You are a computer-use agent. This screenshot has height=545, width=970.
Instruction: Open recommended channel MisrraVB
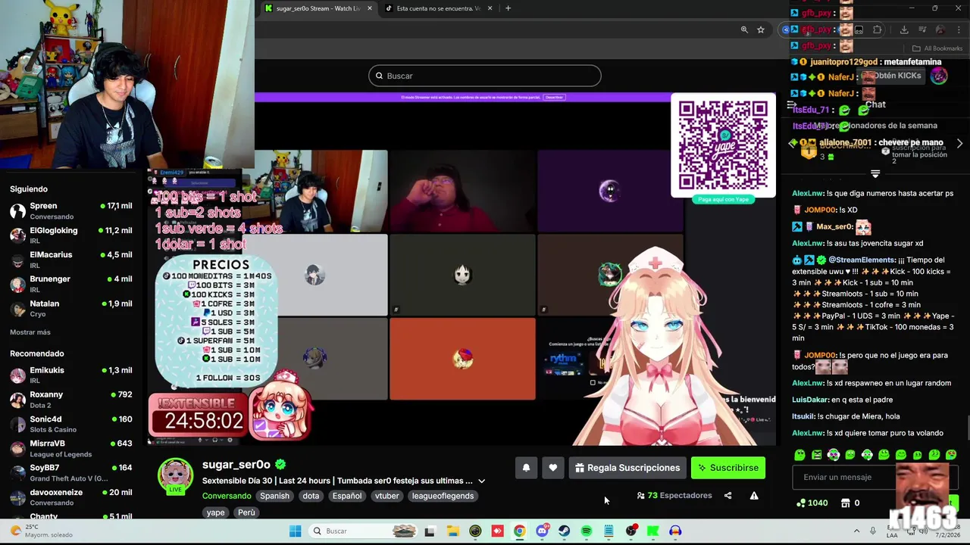click(70, 448)
